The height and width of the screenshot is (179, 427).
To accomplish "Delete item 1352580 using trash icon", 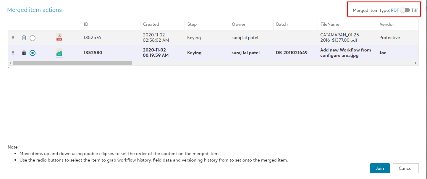I will pos(24,53).
